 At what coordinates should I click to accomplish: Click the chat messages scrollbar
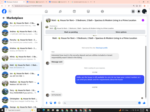coord(146,72)
